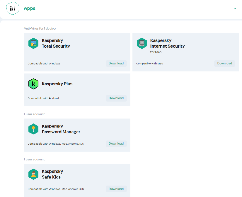242x197 pixels.
Task: Collapse the Apps section with the chevron
Action: (x=235, y=8)
